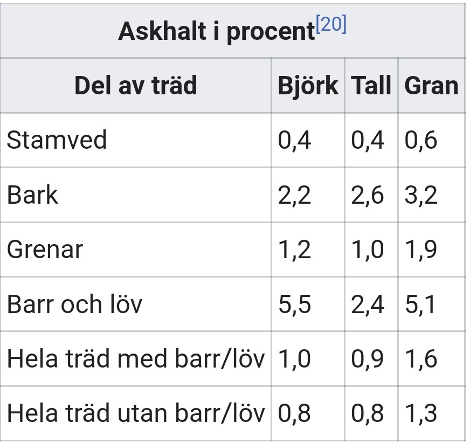Select Björk's Barr och löv value 5,5

tap(295, 304)
